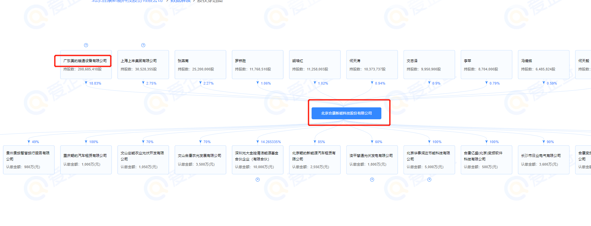Open 贵州贵旅智慧旅行服务有限公司 subsidiary card
The image size is (591, 226).
click(x=29, y=160)
